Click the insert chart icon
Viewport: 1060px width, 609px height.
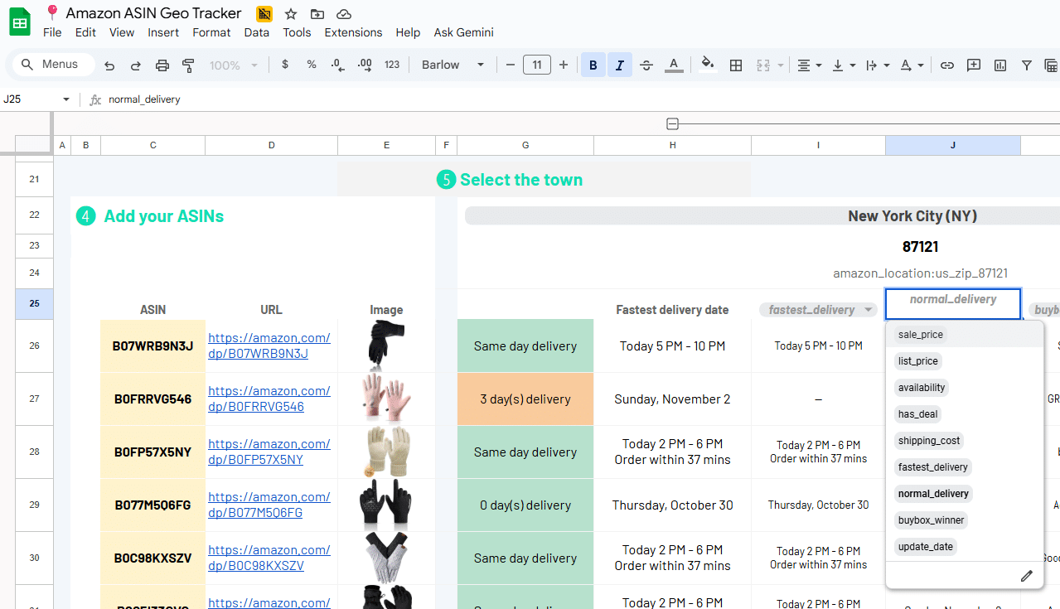click(x=1000, y=65)
